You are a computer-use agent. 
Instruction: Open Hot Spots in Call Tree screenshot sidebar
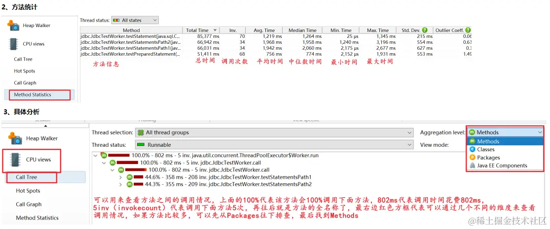(x=28, y=191)
